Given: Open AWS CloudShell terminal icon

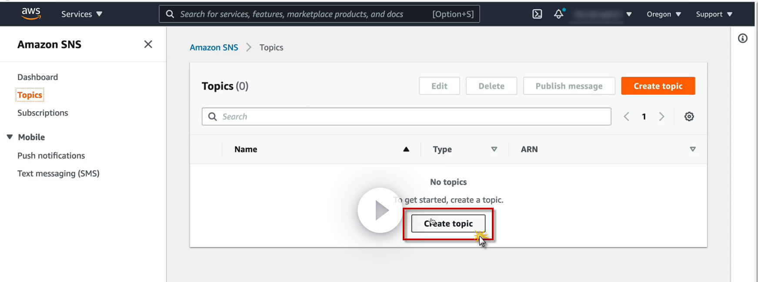Looking at the screenshot, I should (x=537, y=14).
